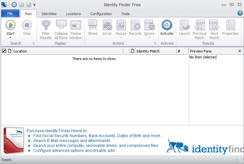244x164 pixels.
Task: Click third quick access toolbar icon
Action: [29, 5]
